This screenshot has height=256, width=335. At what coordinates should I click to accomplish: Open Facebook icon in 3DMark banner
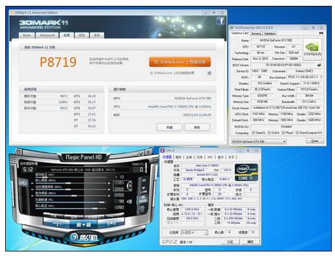click(x=221, y=21)
